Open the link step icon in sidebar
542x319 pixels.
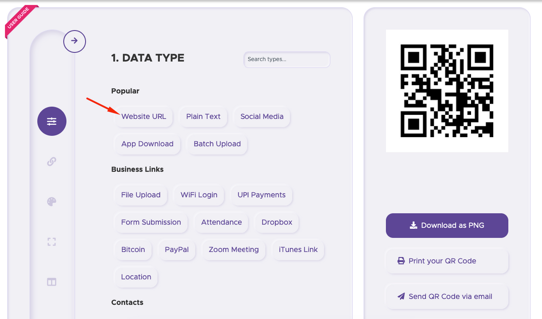click(52, 162)
